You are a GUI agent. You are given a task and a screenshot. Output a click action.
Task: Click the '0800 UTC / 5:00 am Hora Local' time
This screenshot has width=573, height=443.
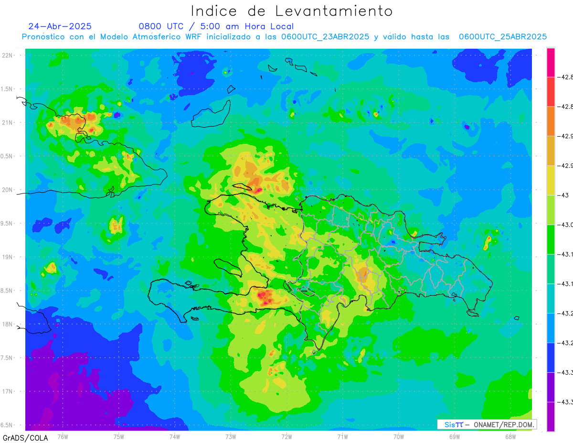pyautogui.click(x=216, y=26)
